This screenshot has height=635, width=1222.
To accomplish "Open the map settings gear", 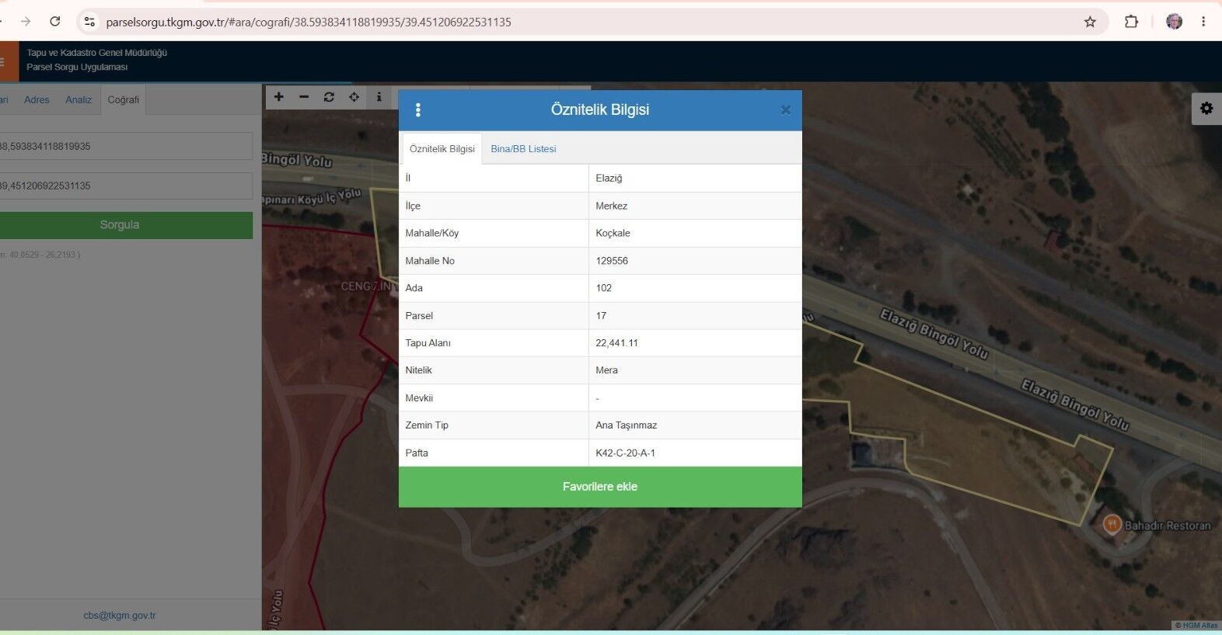I will [x=1206, y=109].
